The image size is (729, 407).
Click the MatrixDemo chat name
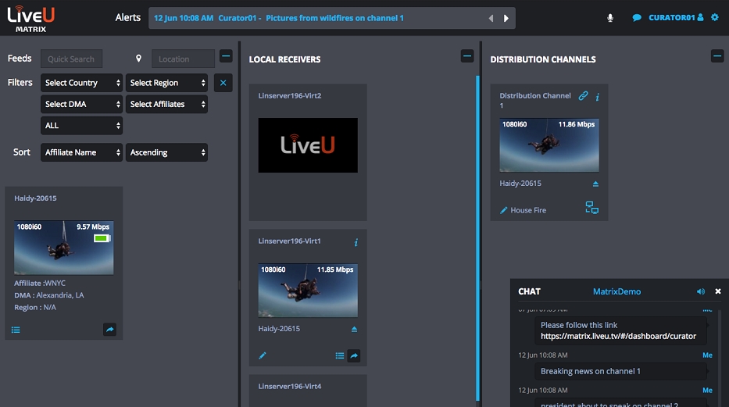point(616,291)
